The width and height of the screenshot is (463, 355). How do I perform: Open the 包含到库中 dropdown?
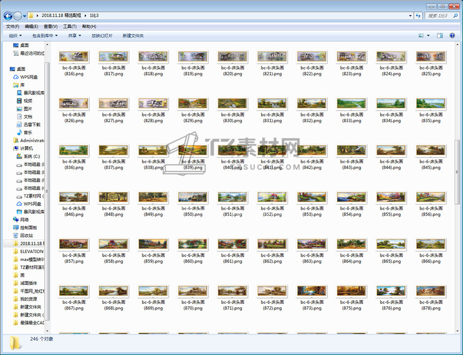click(x=45, y=36)
